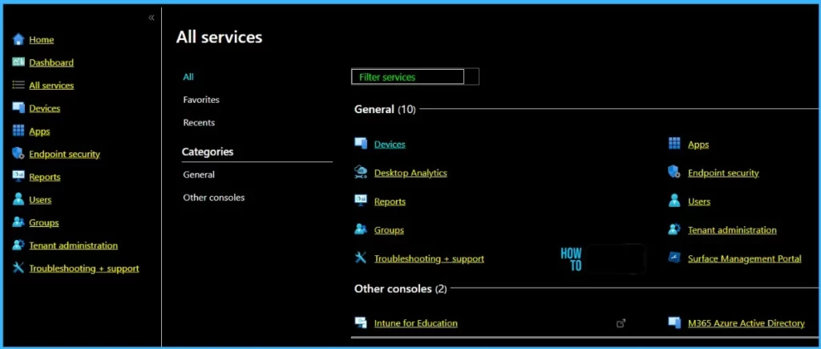Open Desktop Analytics link

click(x=410, y=172)
